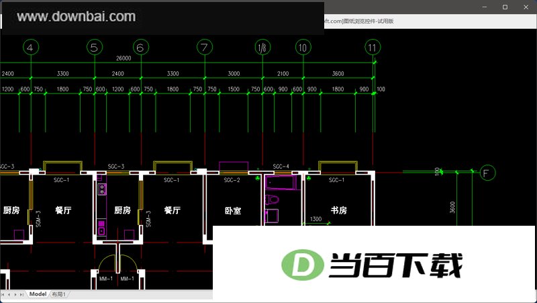Click the 2100 dimension text
The height and width of the screenshot is (303, 537).
[x=283, y=74]
